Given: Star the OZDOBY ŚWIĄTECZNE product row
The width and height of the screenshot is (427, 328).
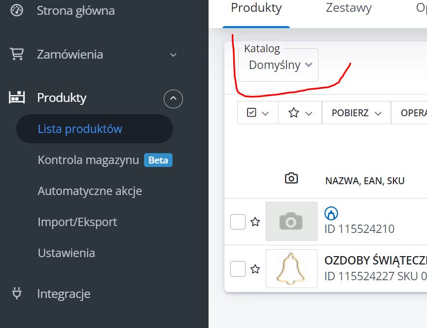Looking at the screenshot, I should 255,269.
